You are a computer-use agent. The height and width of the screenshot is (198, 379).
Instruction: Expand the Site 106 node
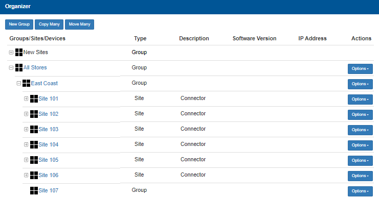pyautogui.click(x=26, y=175)
